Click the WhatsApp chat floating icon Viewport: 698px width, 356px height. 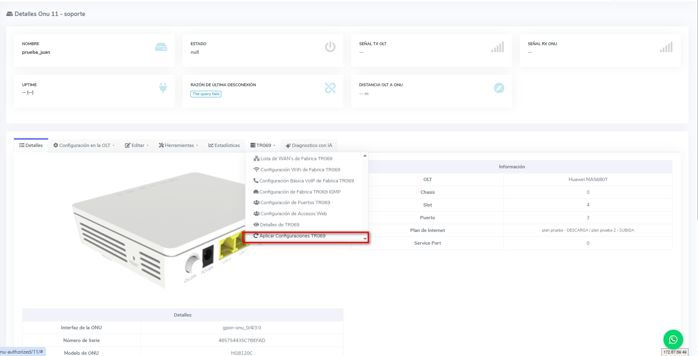point(673,340)
